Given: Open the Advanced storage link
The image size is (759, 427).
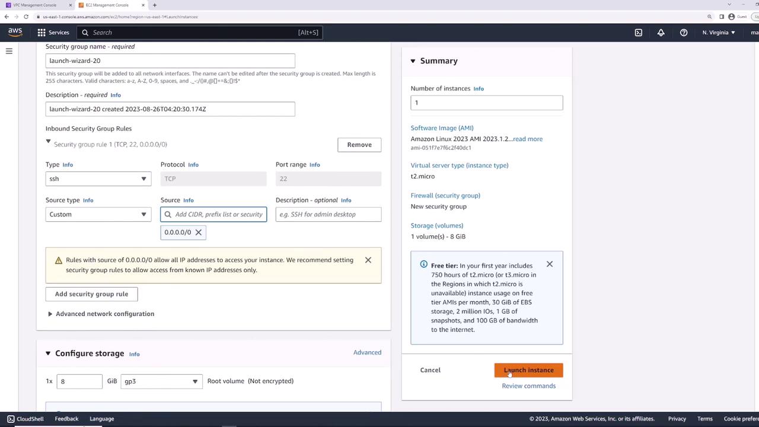Looking at the screenshot, I should click(367, 352).
